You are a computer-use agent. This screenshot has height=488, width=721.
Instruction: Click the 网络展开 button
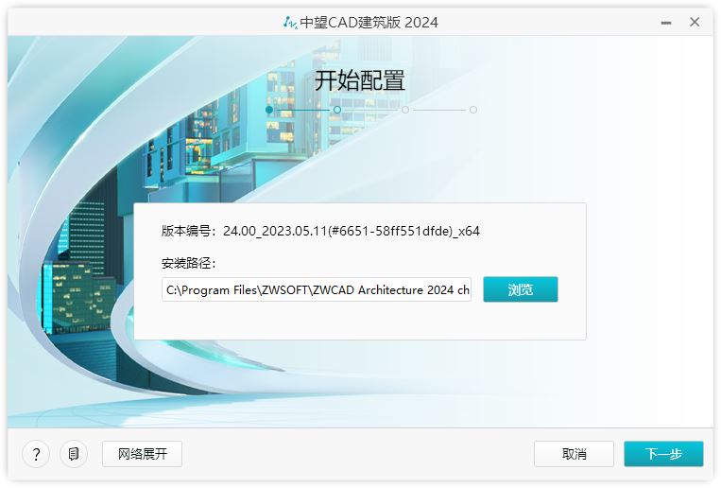(x=142, y=454)
